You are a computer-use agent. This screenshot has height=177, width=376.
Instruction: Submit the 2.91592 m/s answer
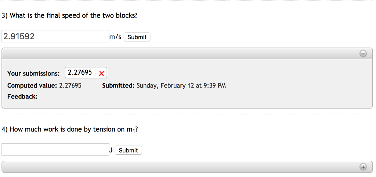point(137,37)
